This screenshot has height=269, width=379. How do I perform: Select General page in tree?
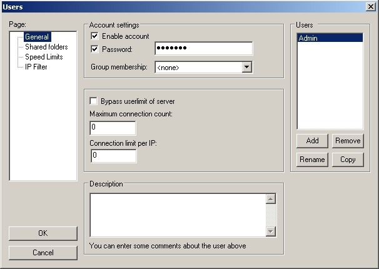click(x=37, y=37)
